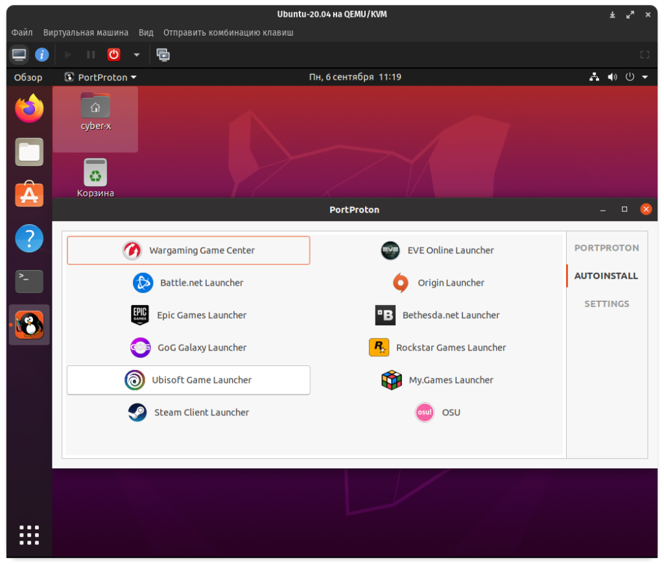Click the Epic Games Launcher logo
Image resolution: width=664 pixels, height=565 pixels.
pos(139,316)
